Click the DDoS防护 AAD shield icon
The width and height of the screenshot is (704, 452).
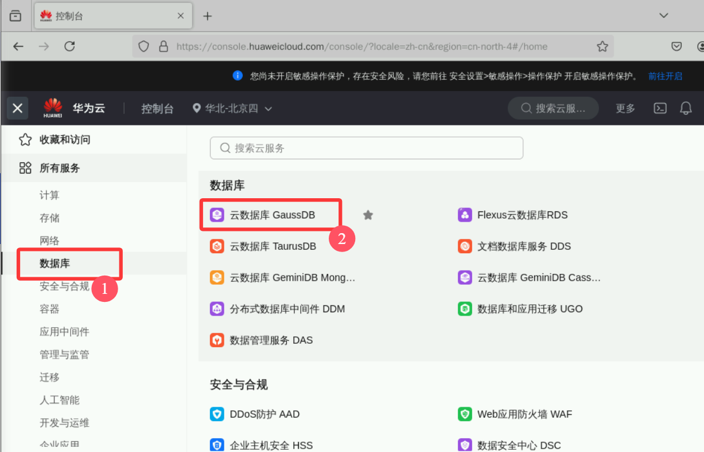216,414
